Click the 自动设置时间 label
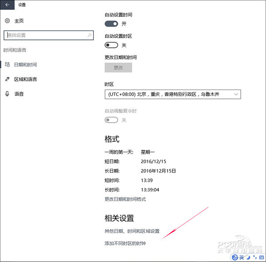The width and height of the screenshot is (266, 262). pos(118,15)
